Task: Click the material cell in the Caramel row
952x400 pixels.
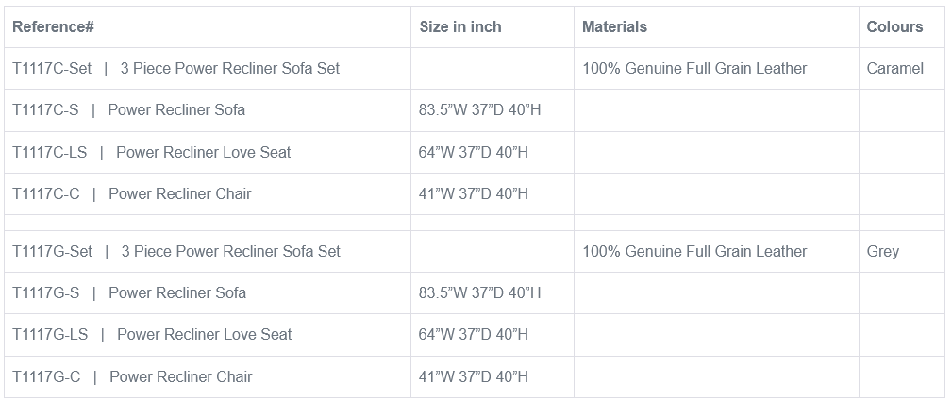Action: 694,69
